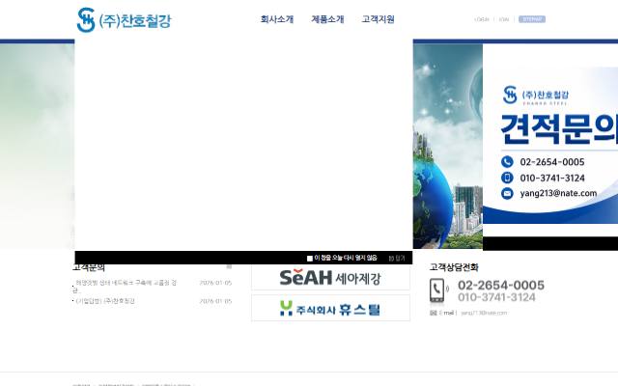Close the popup with 닫기 button
618x386 pixels.
click(x=397, y=259)
